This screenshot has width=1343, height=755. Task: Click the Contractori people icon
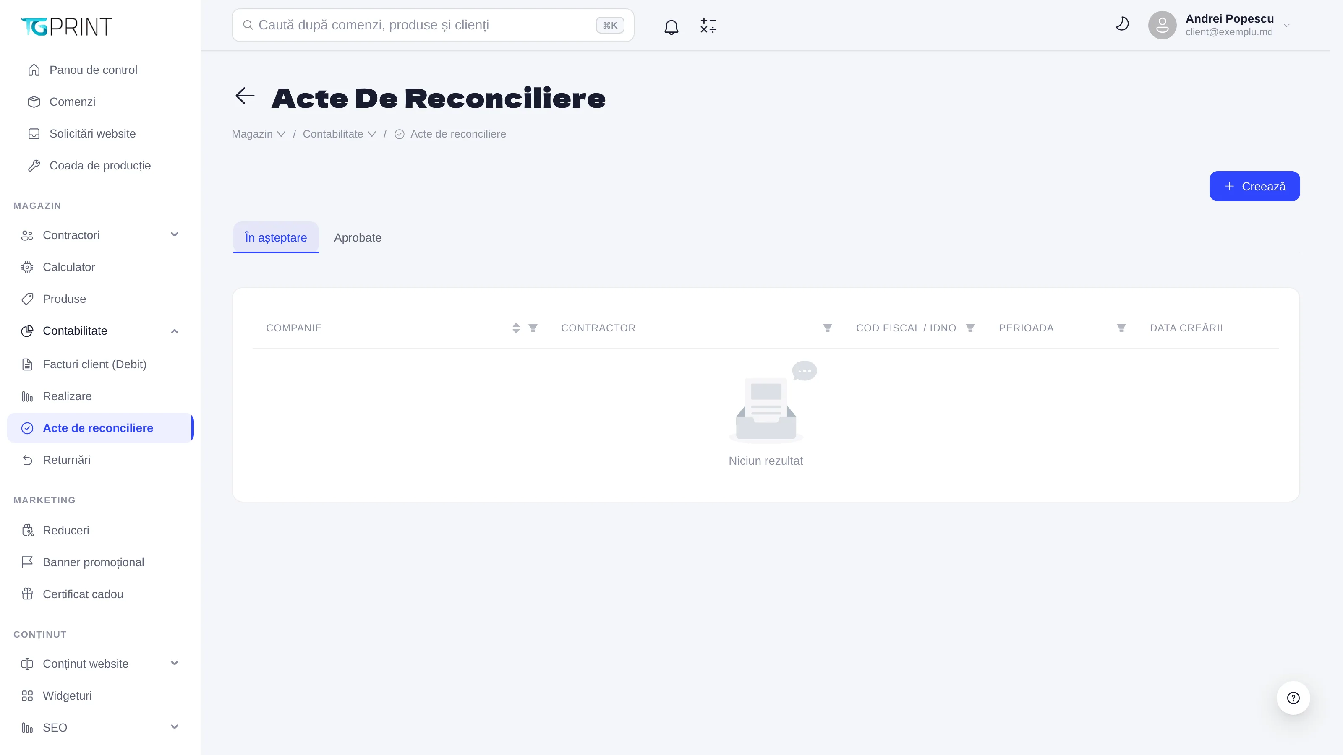27,235
